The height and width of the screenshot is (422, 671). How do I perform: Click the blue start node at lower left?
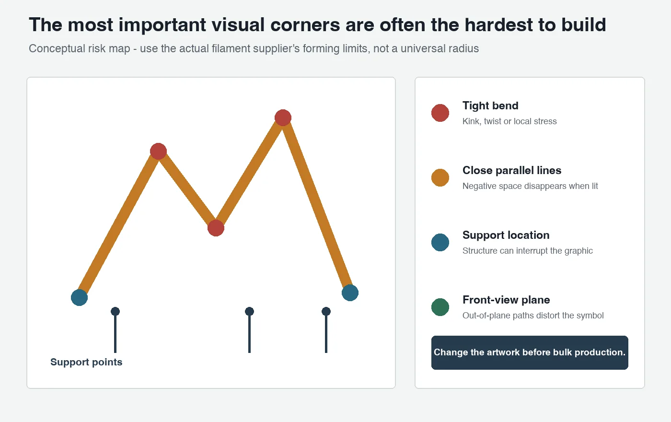click(x=79, y=297)
